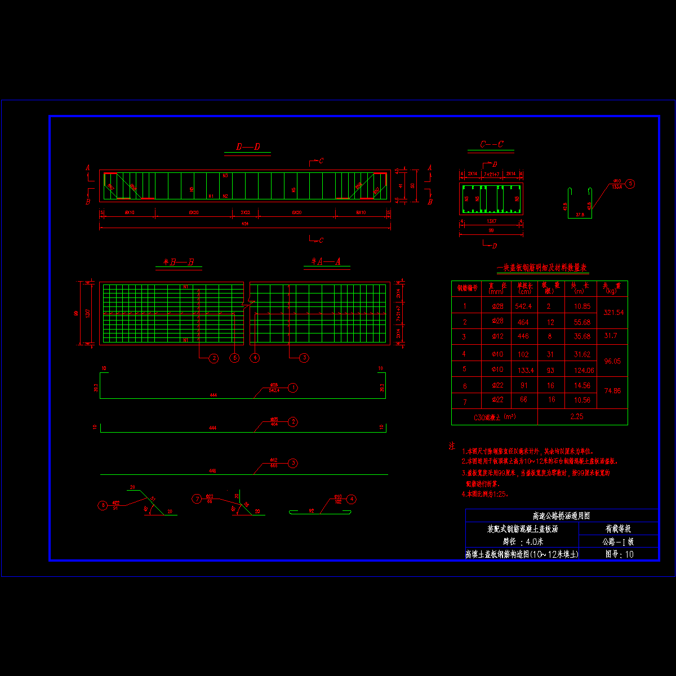676x676 pixels.
Task: Click circled marker 4 near hooked bar
Action: (x=352, y=499)
